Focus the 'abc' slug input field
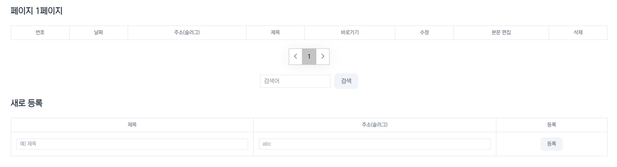This screenshot has height=167, width=617. (375, 144)
